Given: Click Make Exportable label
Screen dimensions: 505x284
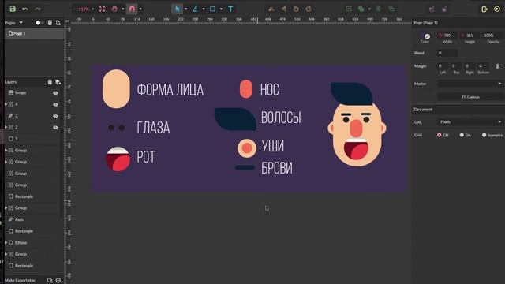Looking at the screenshot, I should coord(20,281).
